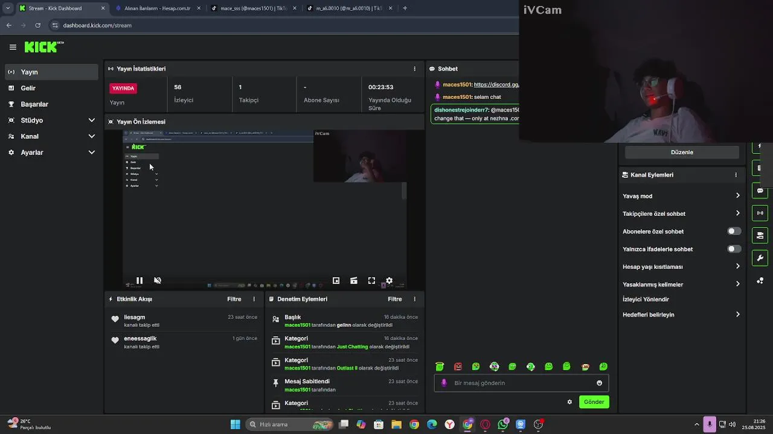Image resolution: width=773 pixels, height=434 pixels.
Task: Click inside Bir mesaj gönderin field
Action: [521, 383]
